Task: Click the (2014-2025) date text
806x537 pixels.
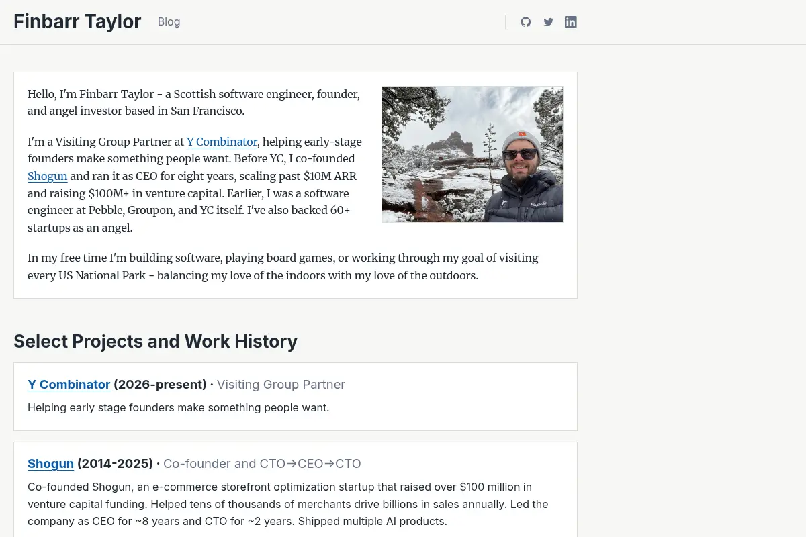Action: point(115,464)
